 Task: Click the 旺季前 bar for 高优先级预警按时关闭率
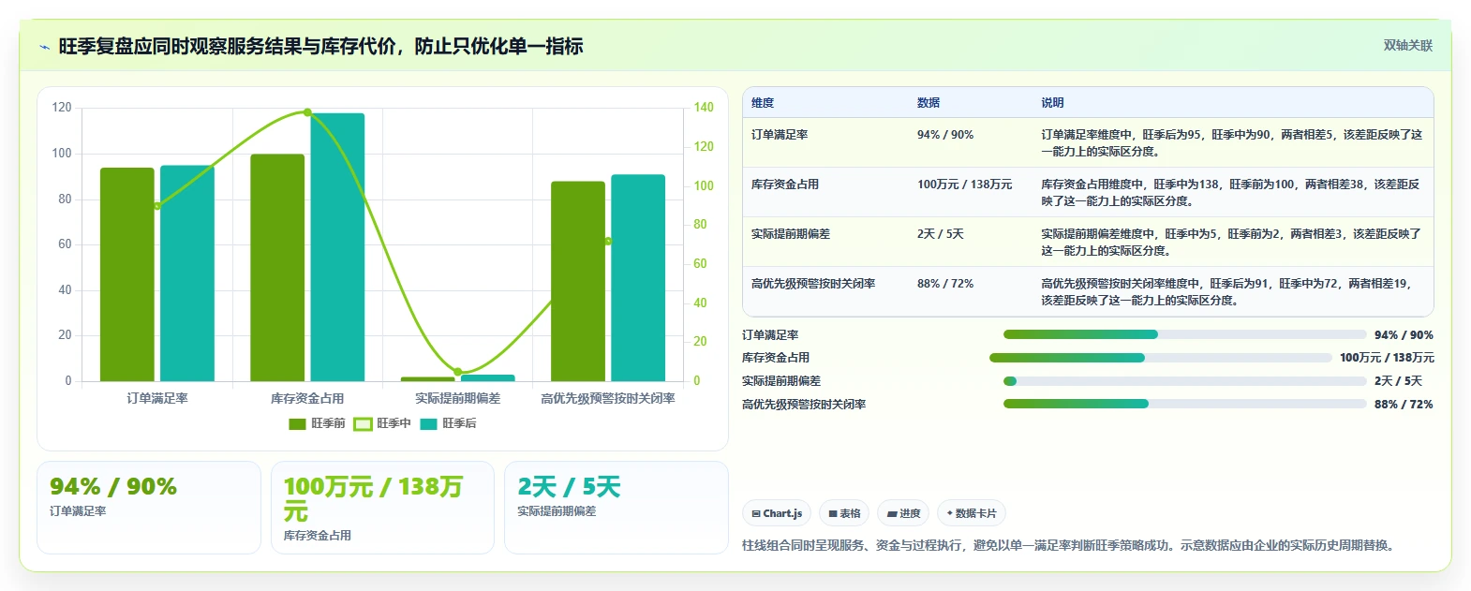578,281
